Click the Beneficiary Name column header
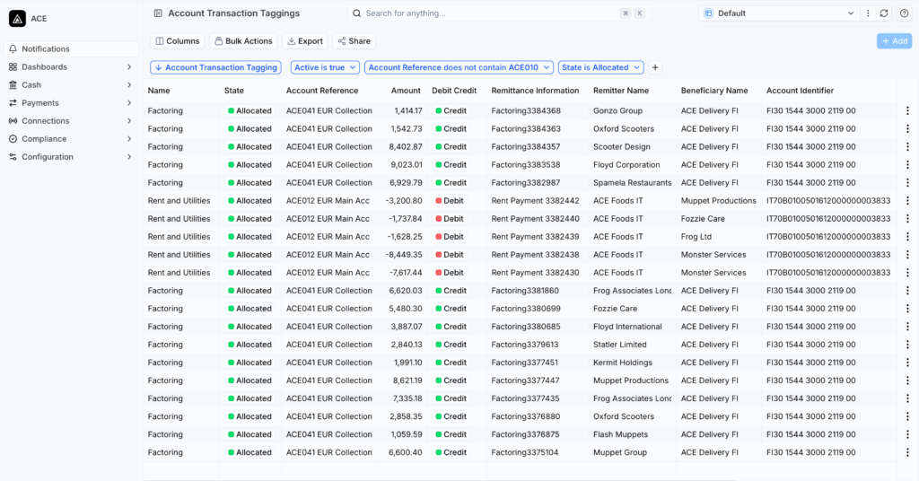This screenshot has width=919, height=481. click(714, 91)
